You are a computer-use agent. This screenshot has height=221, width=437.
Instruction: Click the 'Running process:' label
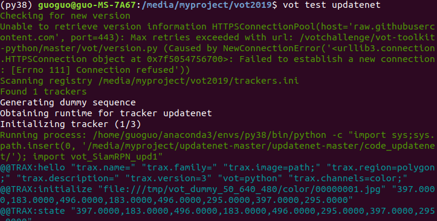[44, 135]
